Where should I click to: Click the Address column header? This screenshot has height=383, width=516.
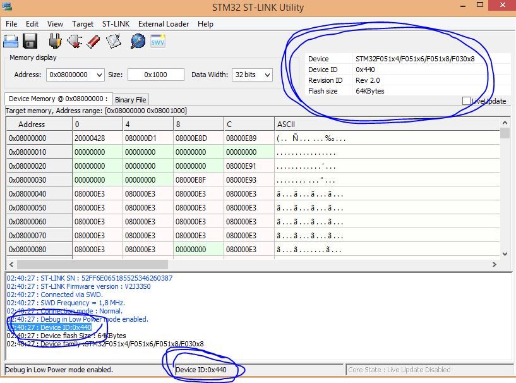point(39,124)
